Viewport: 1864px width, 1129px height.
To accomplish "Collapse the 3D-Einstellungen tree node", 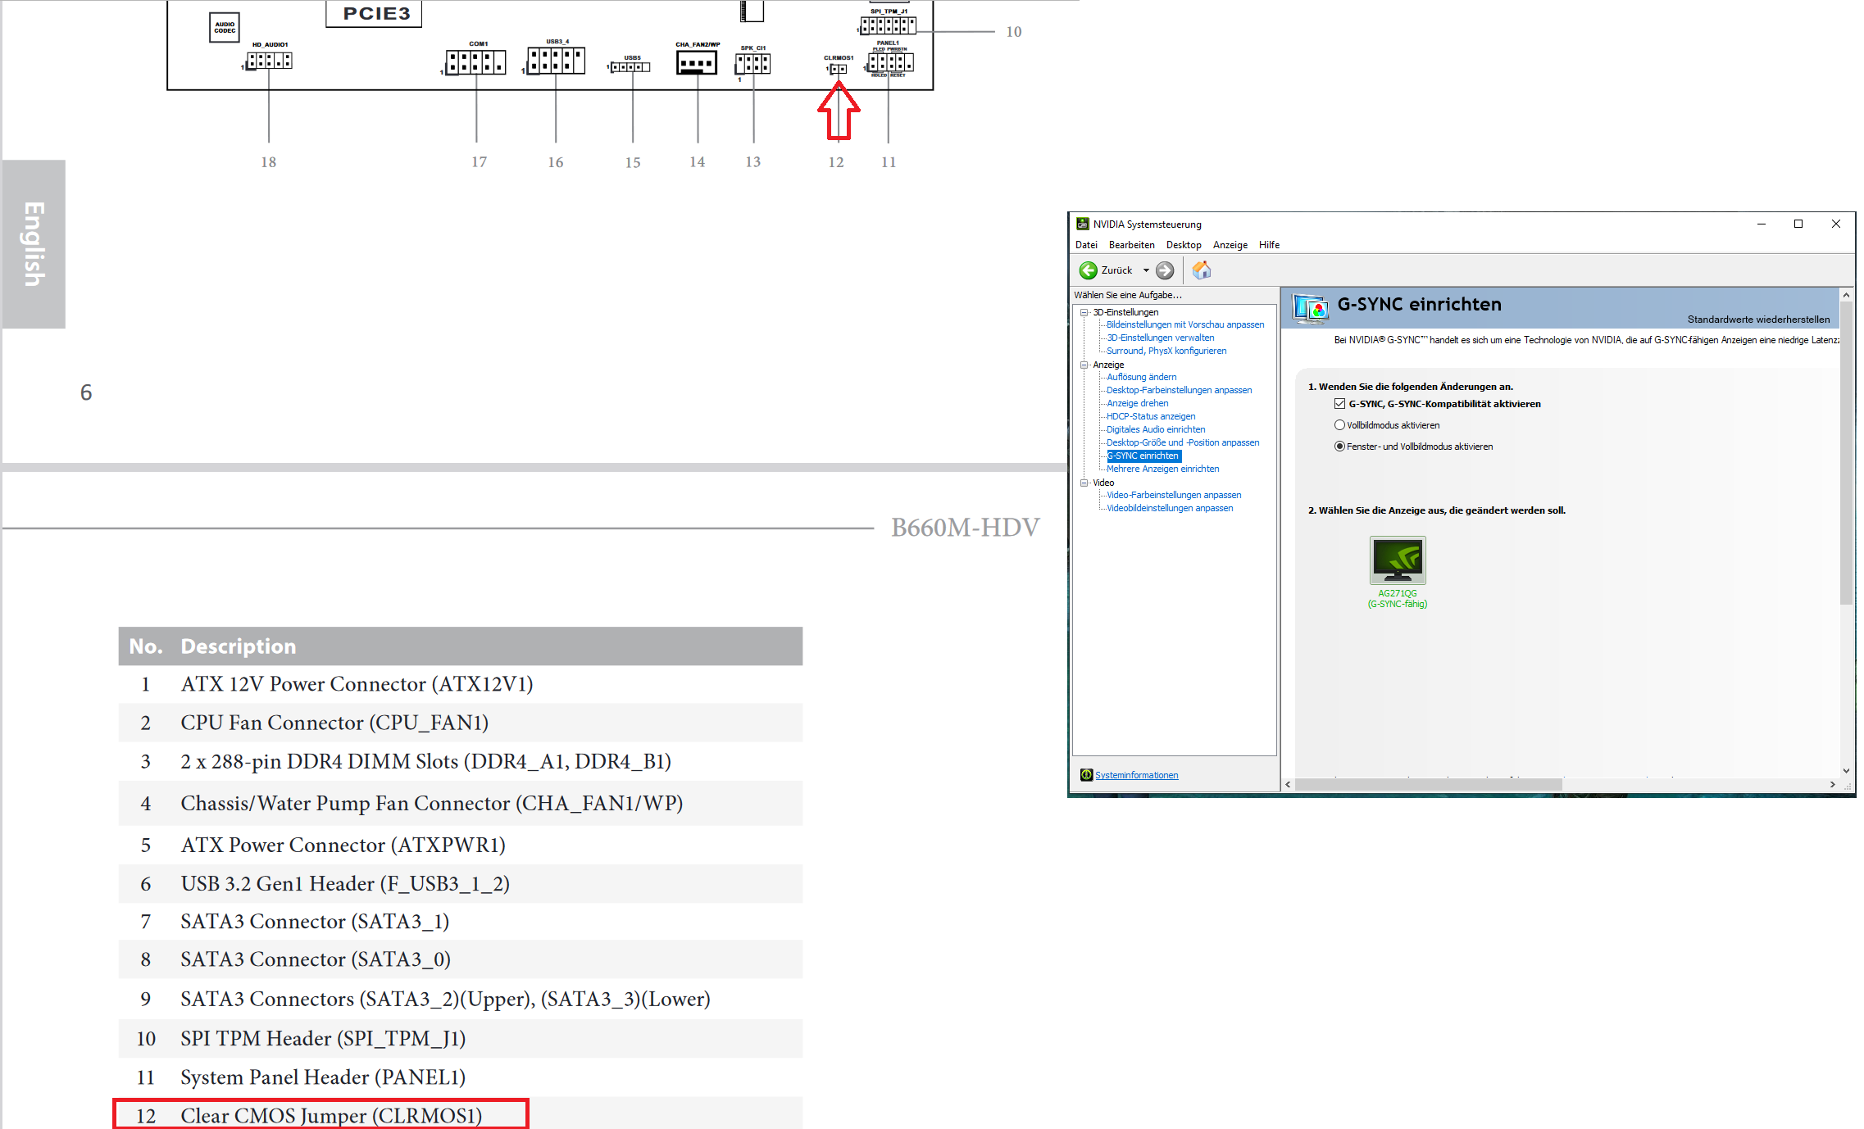I will [x=1084, y=312].
